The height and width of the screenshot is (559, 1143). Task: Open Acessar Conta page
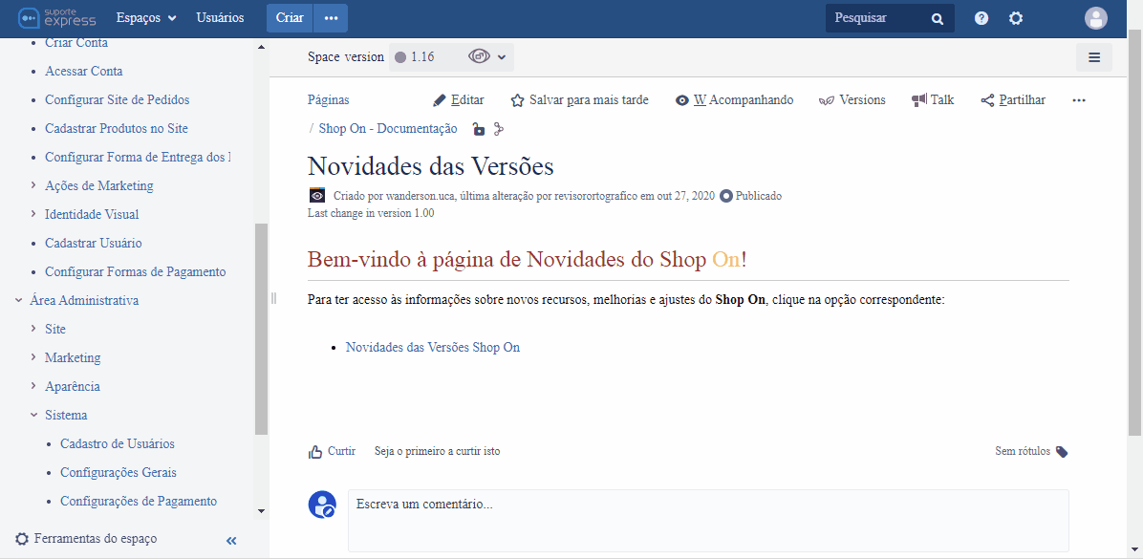coord(84,72)
